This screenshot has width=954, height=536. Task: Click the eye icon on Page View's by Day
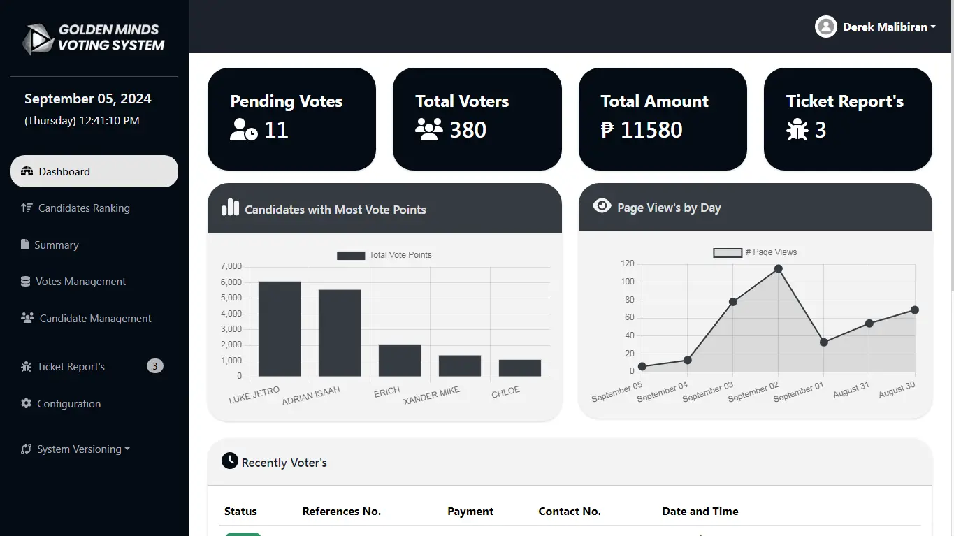[x=601, y=205]
